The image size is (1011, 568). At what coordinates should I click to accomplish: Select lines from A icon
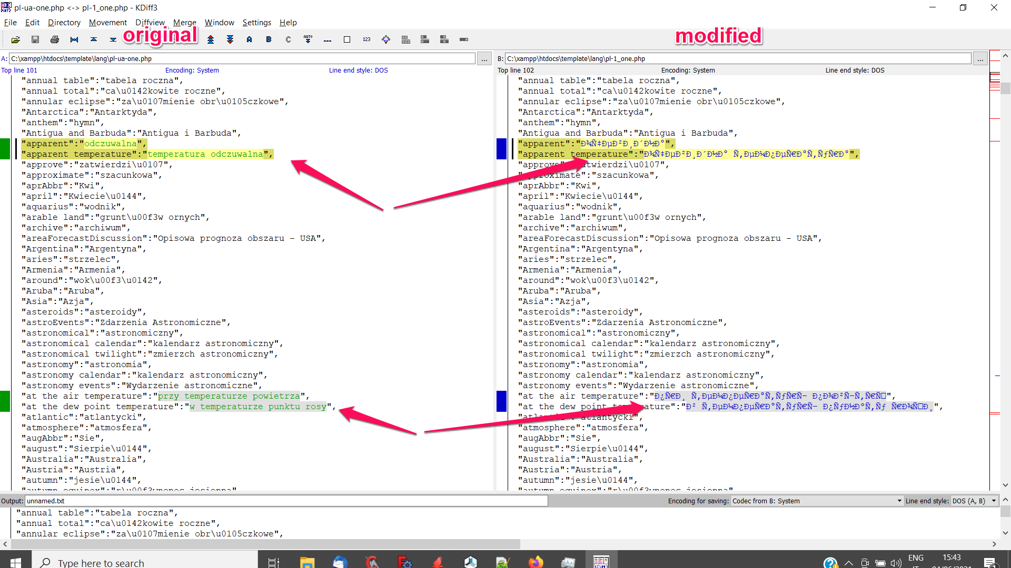250,39
